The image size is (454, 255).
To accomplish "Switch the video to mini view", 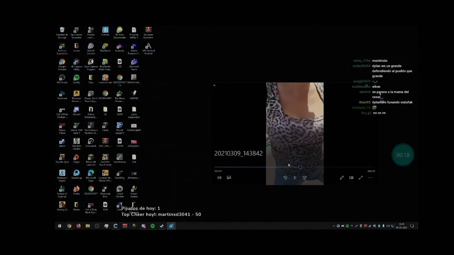I will [x=351, y=177].
